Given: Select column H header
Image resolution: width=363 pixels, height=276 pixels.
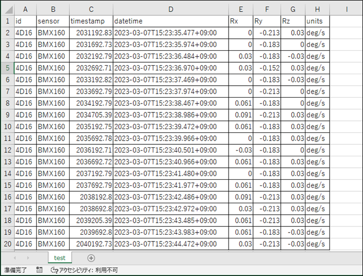Looking at the screenshot, I should click(x=318, y=9).
